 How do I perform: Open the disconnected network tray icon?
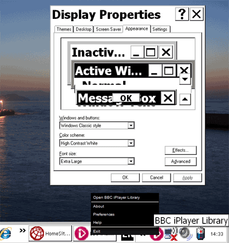click(x=171, y=234)
